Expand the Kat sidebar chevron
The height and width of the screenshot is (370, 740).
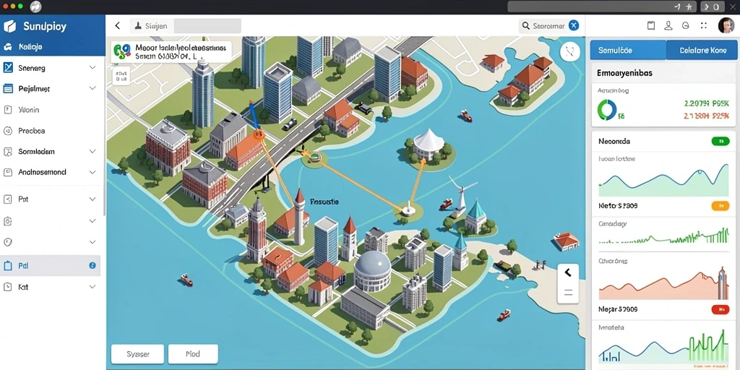tap(92, 286)
